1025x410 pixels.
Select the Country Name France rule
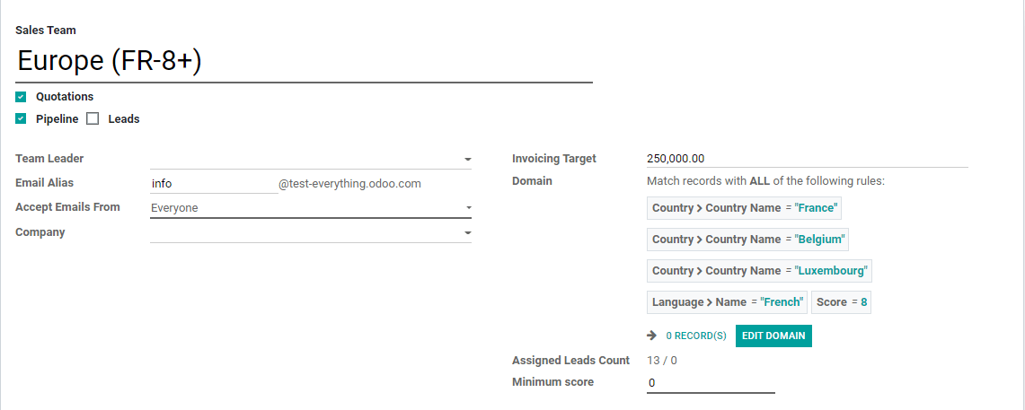[744, 208]
